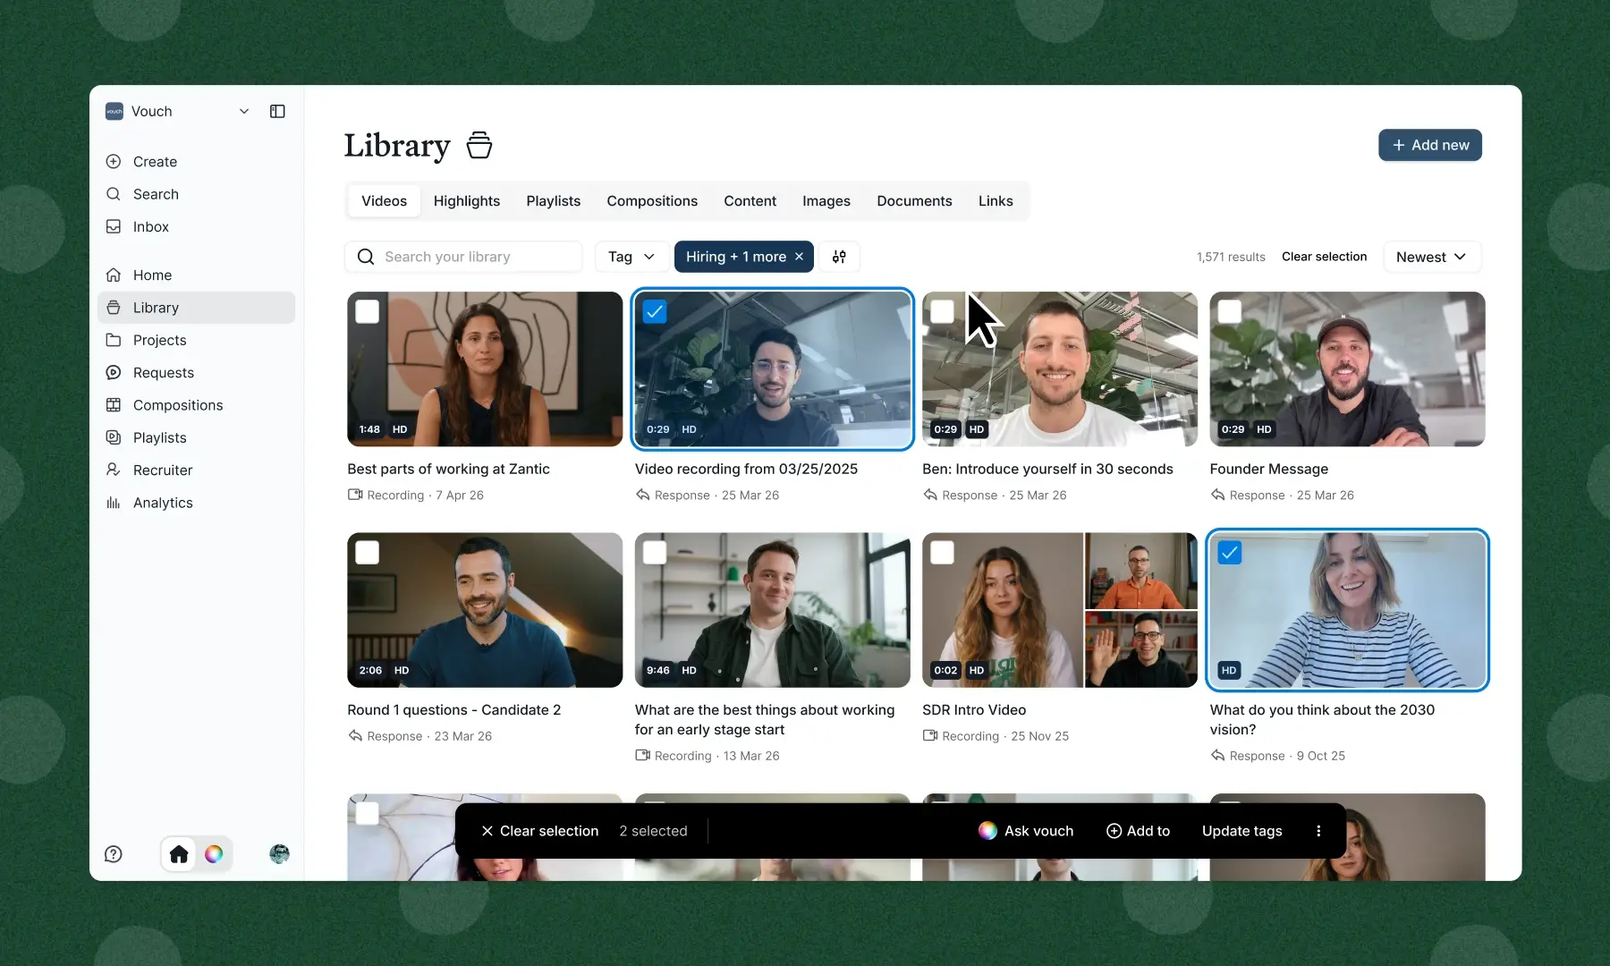
Task: Select the best things about working checkbox
Action: pyautogui.click(x=655, y=553)
